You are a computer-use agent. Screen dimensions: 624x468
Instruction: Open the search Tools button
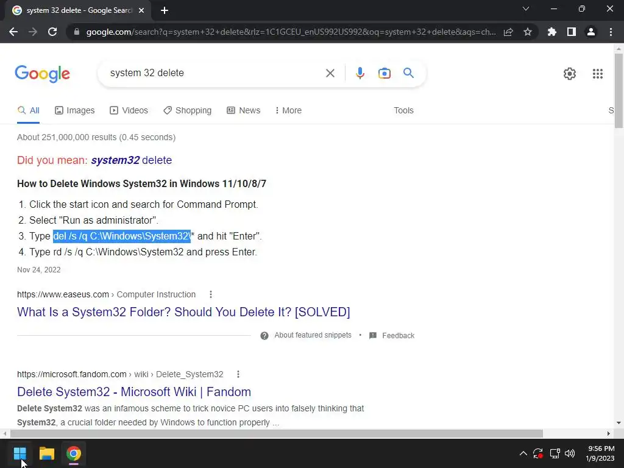pyautogui.click(x=403, y=110)
